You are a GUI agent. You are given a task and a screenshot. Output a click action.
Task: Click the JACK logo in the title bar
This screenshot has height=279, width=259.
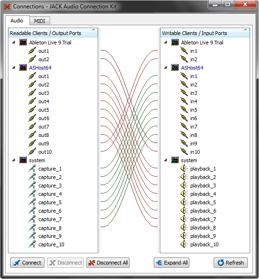(x=7, y=7)
